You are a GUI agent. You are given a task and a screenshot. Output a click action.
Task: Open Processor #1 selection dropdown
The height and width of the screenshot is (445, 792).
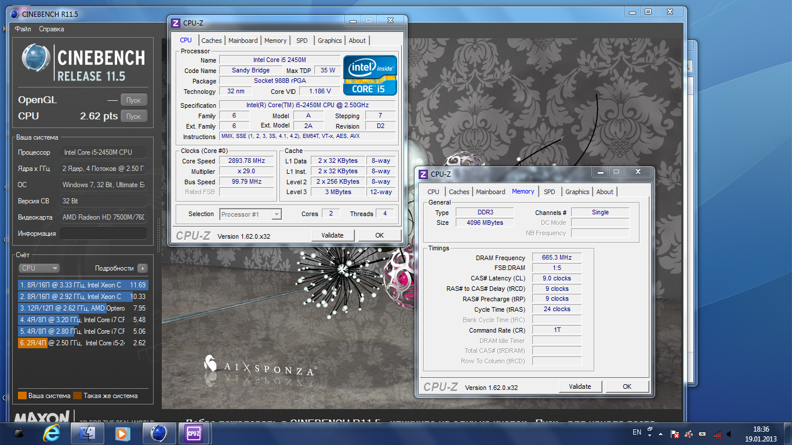250,214
